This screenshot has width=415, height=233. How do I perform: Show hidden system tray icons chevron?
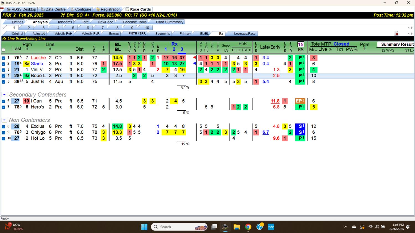coord(346,227)
